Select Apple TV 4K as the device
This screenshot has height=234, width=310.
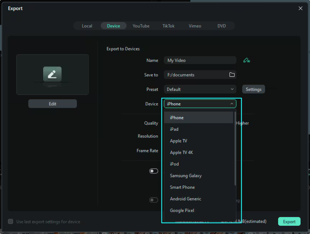pyautogui.click(x=181, y=152)
